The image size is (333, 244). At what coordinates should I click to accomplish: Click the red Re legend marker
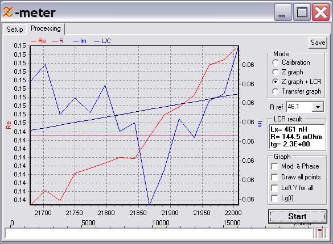click(34, 41)
